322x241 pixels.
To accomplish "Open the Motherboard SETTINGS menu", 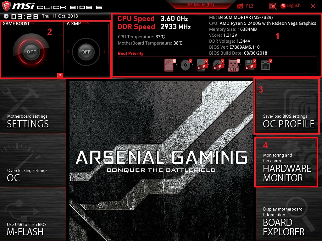I will 33,106.
